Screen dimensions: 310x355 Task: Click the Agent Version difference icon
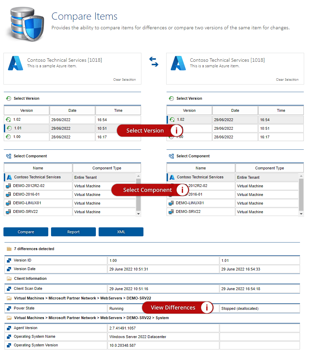pyautogui.click(x=9, y=328)
